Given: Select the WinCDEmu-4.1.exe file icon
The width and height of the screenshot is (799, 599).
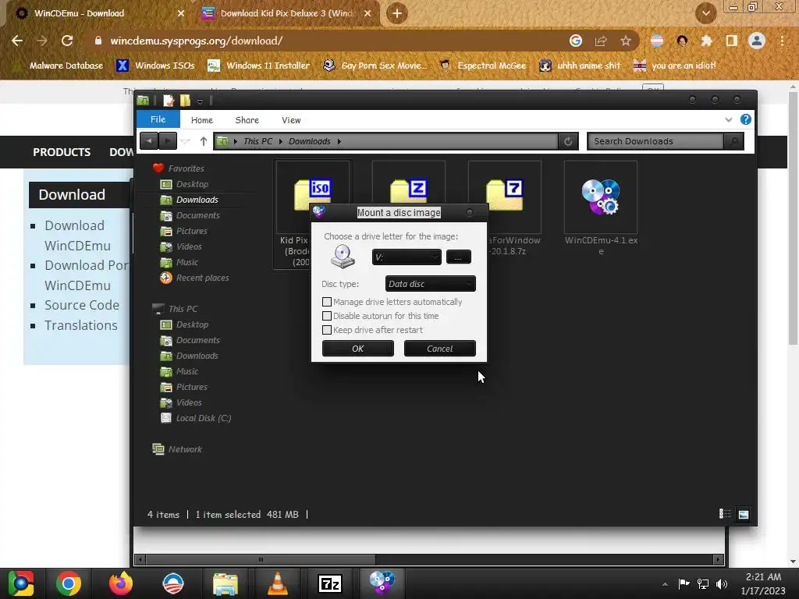Looking at the screenshot, I should click(600, 197).
